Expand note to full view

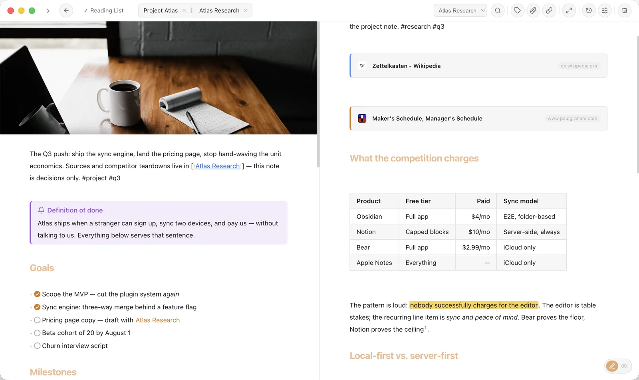coord(569,11)
